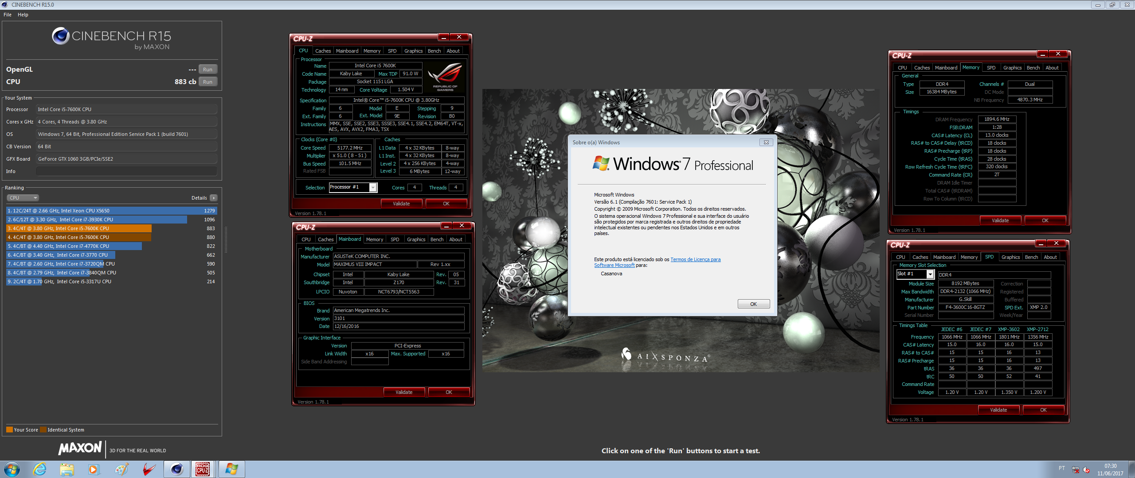Run the OpenGL benchmark

[x=207, y=69]
